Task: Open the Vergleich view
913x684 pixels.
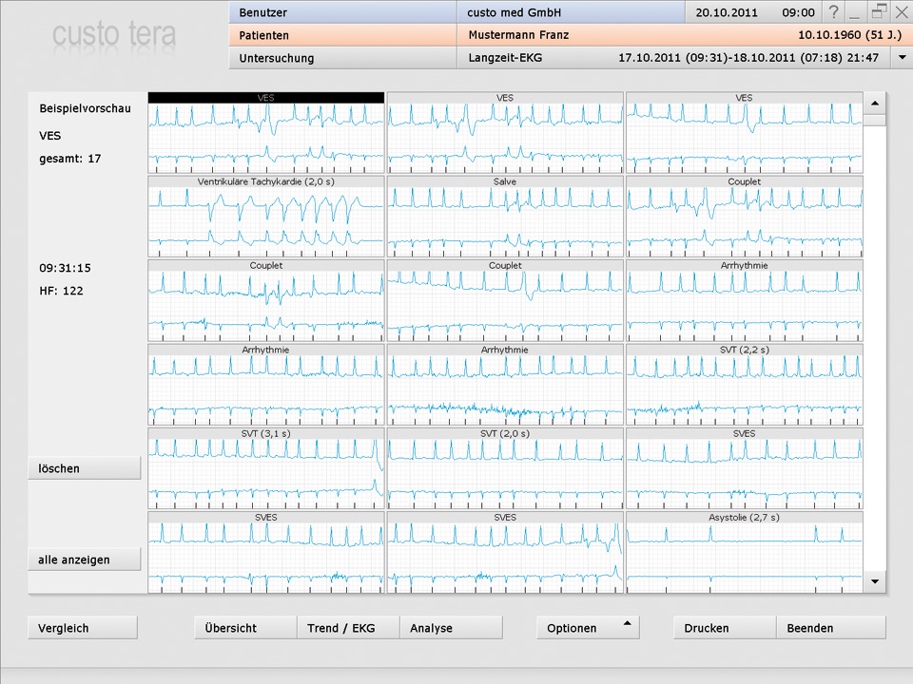Action: pyautogui.click(x=83, y=628)
